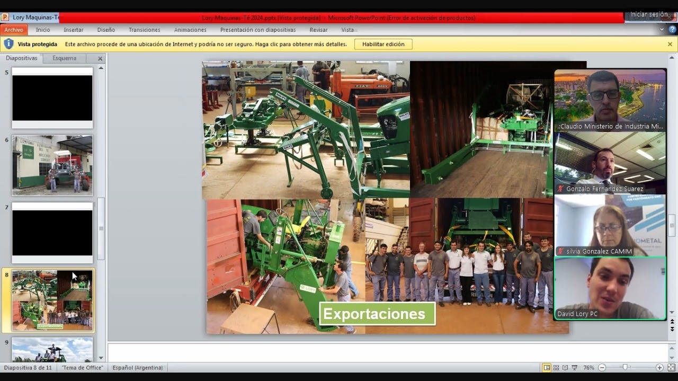This screenshot has width=678, height=381.
Task: Close the protected view message bar
Action: (x=670, y=44)
